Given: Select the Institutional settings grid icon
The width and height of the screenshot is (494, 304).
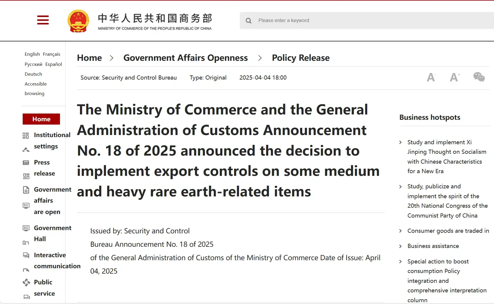Looking at the screenshot, I should tap(26, 135).
